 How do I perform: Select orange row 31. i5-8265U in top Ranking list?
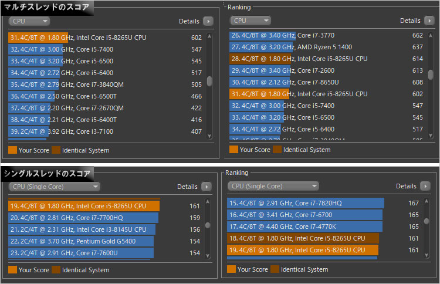[326, 94]
